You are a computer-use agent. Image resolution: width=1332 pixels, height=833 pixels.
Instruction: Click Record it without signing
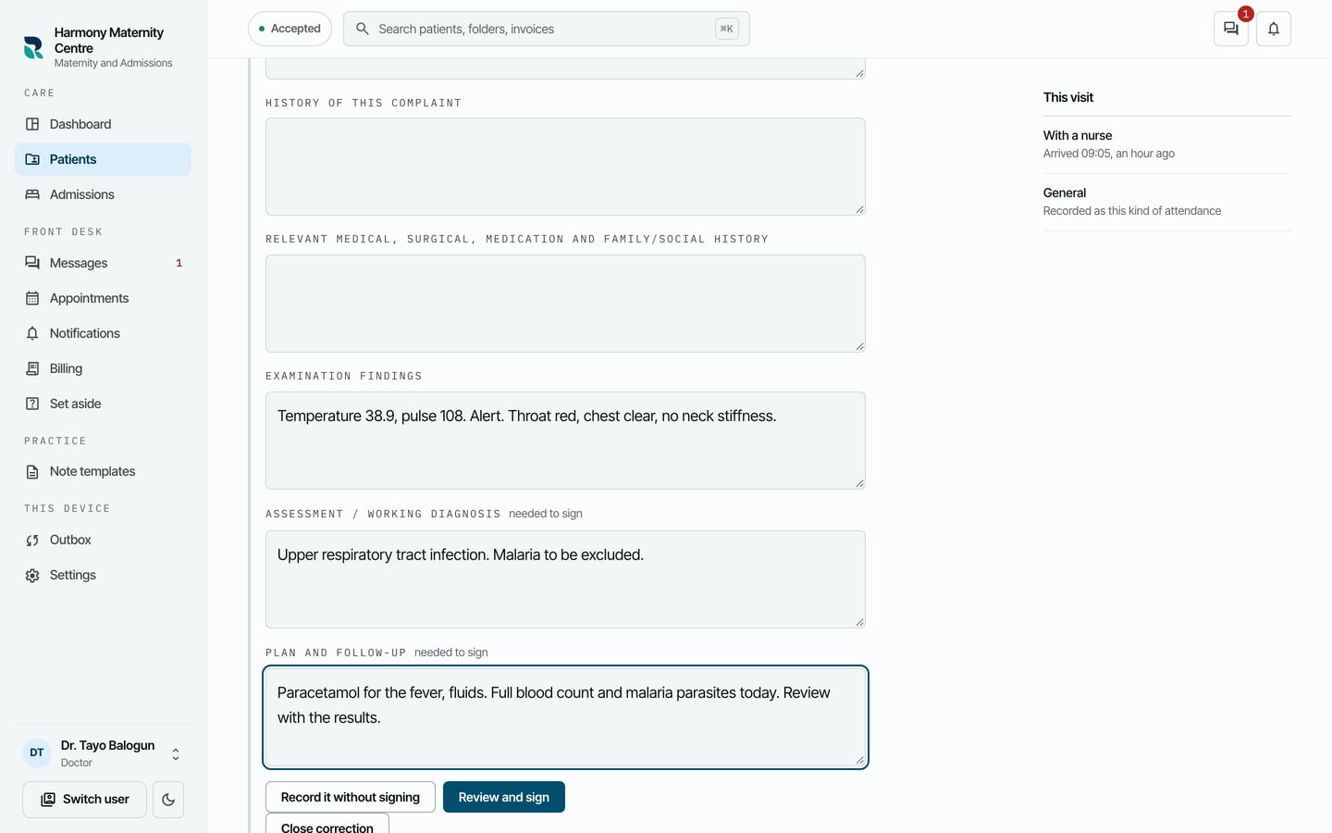[x=351, y=797]
